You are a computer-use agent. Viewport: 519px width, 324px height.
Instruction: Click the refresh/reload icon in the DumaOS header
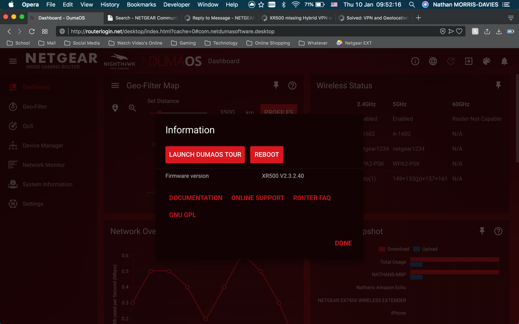(451, 61)
